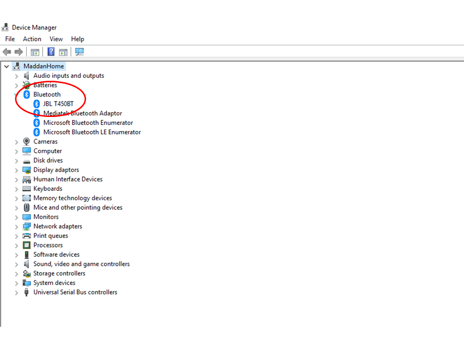Select the Mediatek Bluetooth Adaptor entry
464x348 pixels.
83,113
